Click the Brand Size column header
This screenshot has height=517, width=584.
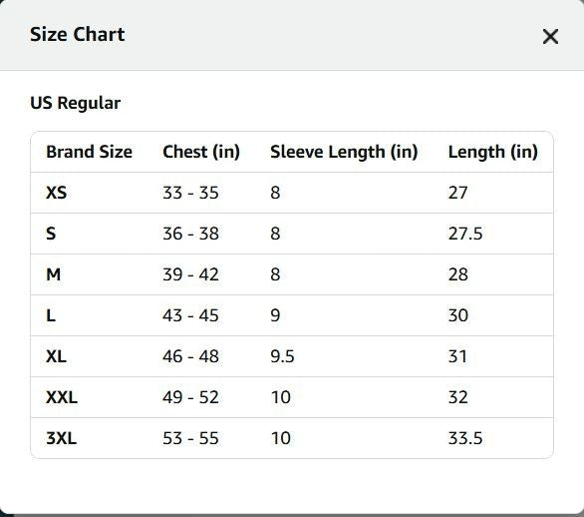coord(89,152)
